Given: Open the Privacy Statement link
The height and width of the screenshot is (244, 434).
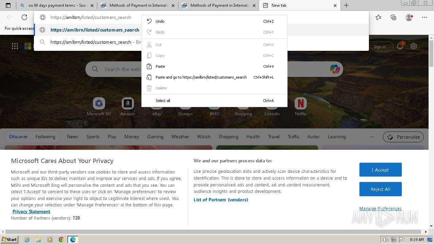Looking at the screenshot, I should coord(31,211).
